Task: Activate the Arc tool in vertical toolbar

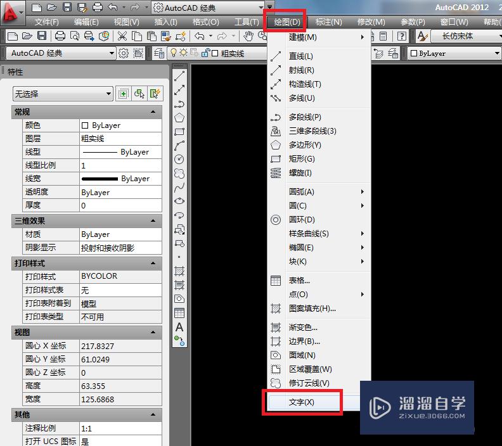Action: pyautogui.click(x=179, y=145)
